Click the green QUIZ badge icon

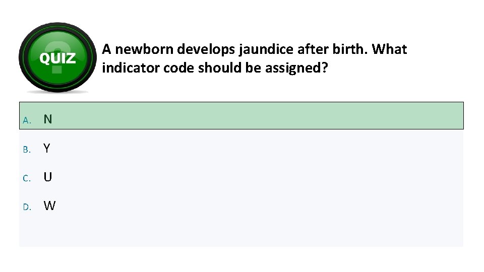click(x=57, y=56)
